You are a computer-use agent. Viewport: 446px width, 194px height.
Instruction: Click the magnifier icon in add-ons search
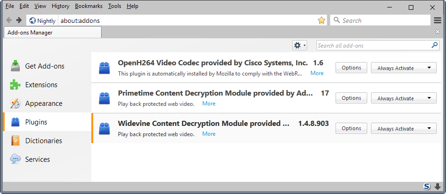pos(434,45)
